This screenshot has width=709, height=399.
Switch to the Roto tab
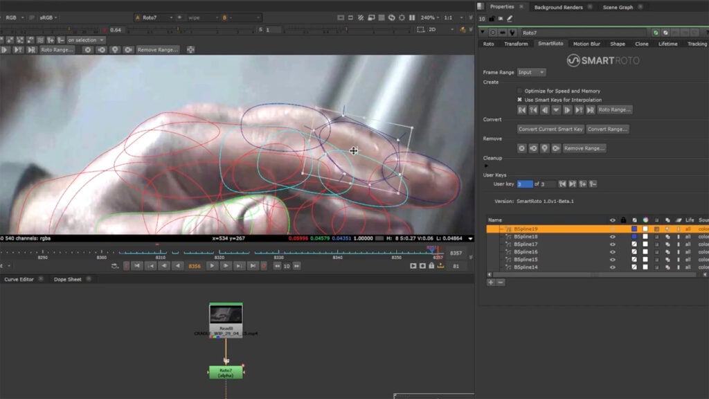tap(488, 44)
